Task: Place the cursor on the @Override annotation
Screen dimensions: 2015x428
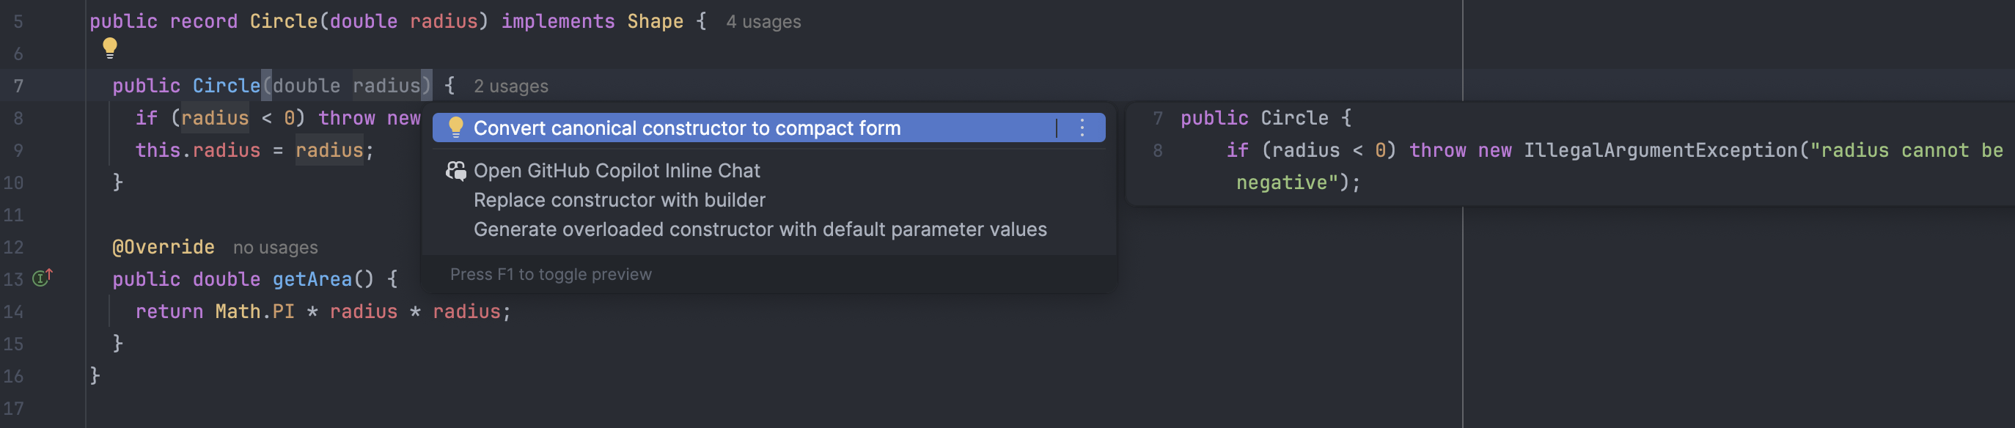Action: pos(163,247)
